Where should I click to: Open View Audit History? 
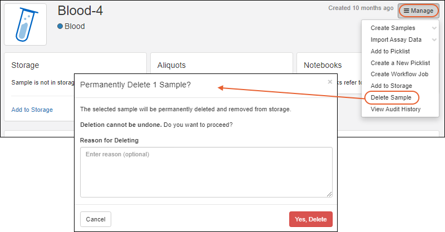(395, 109)
